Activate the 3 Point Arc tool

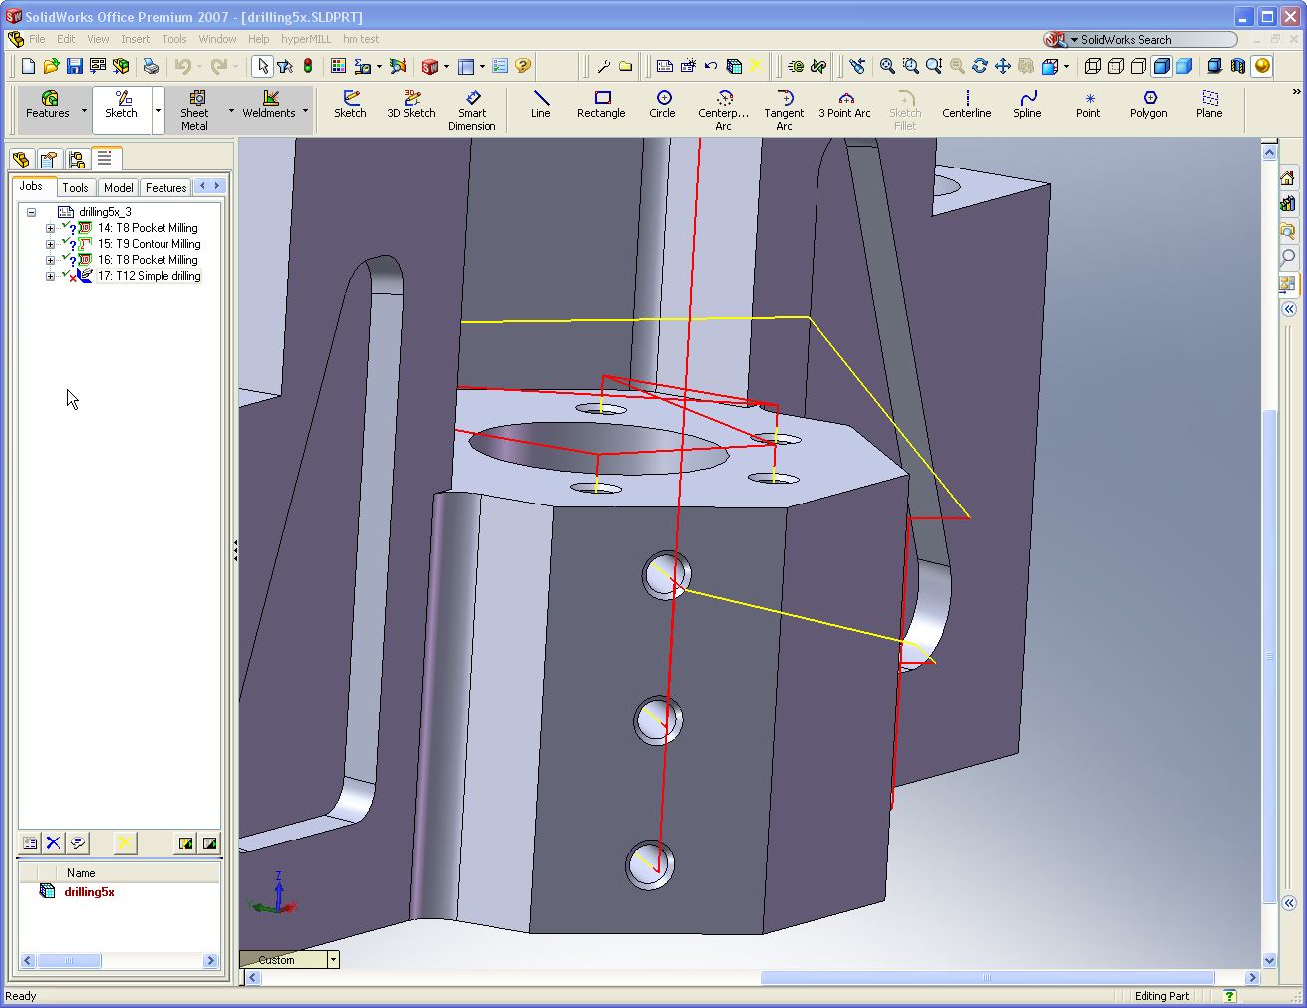click(844, 104)
